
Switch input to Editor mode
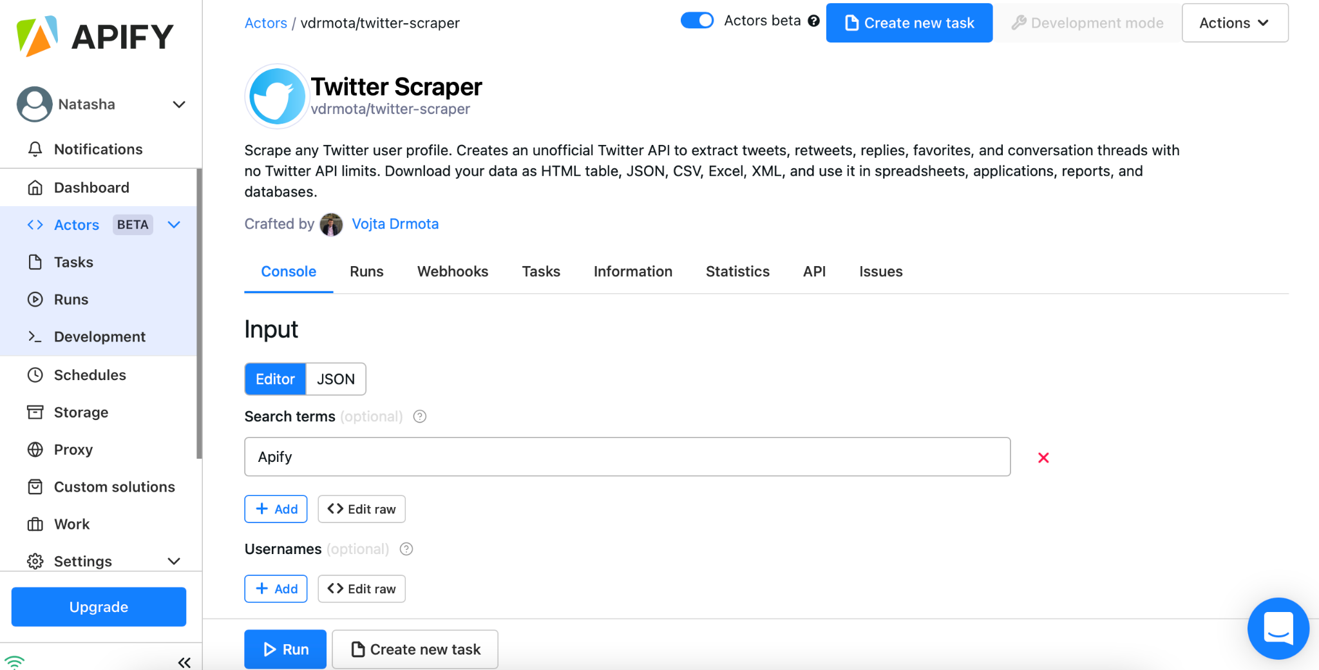click(275, 379)
